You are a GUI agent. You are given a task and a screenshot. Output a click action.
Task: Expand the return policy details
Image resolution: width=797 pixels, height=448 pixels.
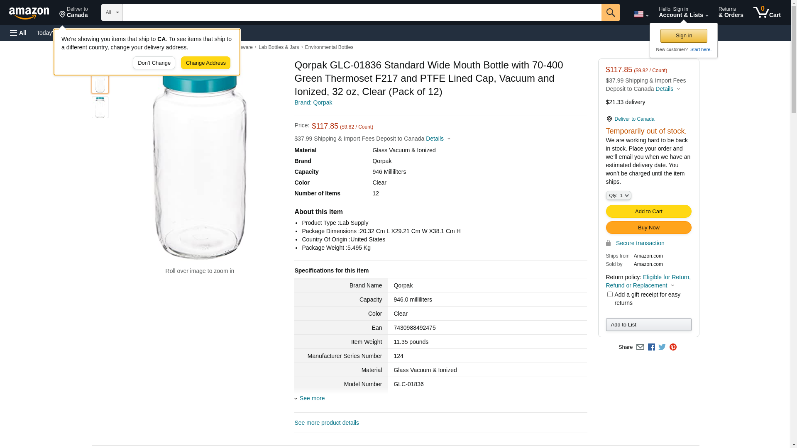[672, 285]
